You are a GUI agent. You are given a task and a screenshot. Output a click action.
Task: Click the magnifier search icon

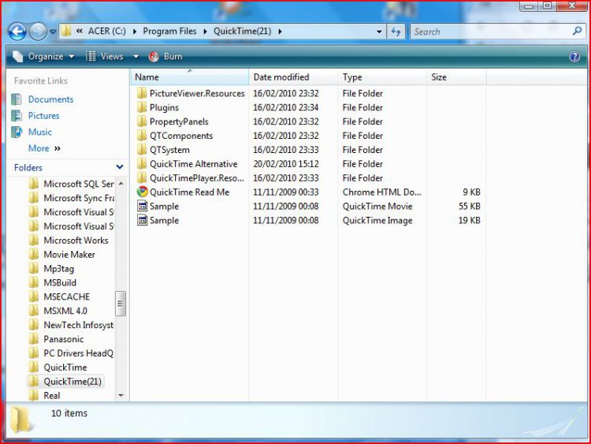click(577, 32)
